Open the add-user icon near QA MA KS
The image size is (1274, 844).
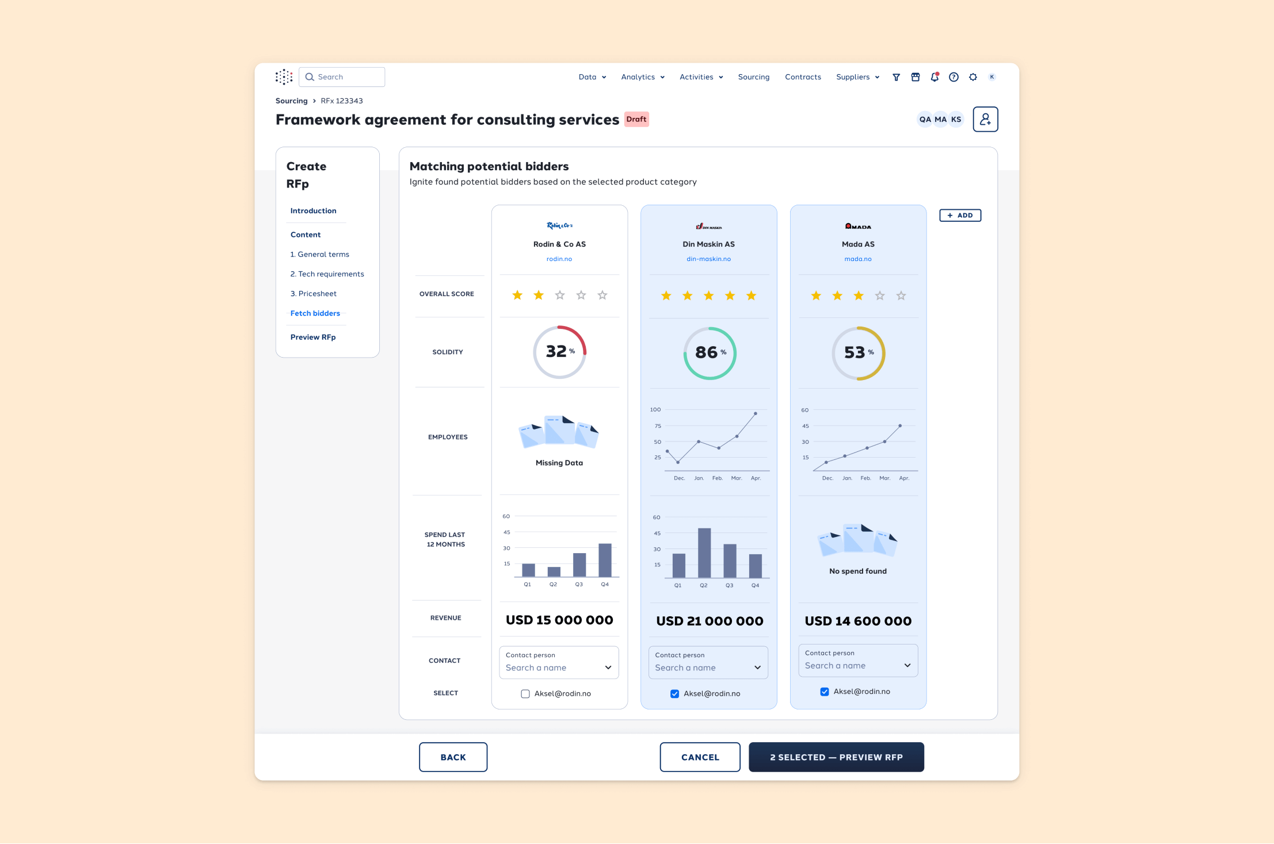coord(985,119)
